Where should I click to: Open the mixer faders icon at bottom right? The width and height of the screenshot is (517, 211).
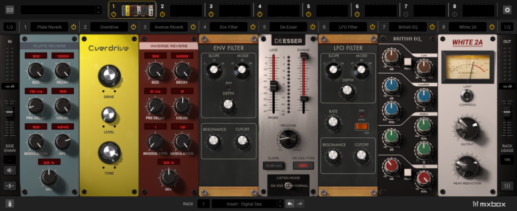(x=507, y=186)
